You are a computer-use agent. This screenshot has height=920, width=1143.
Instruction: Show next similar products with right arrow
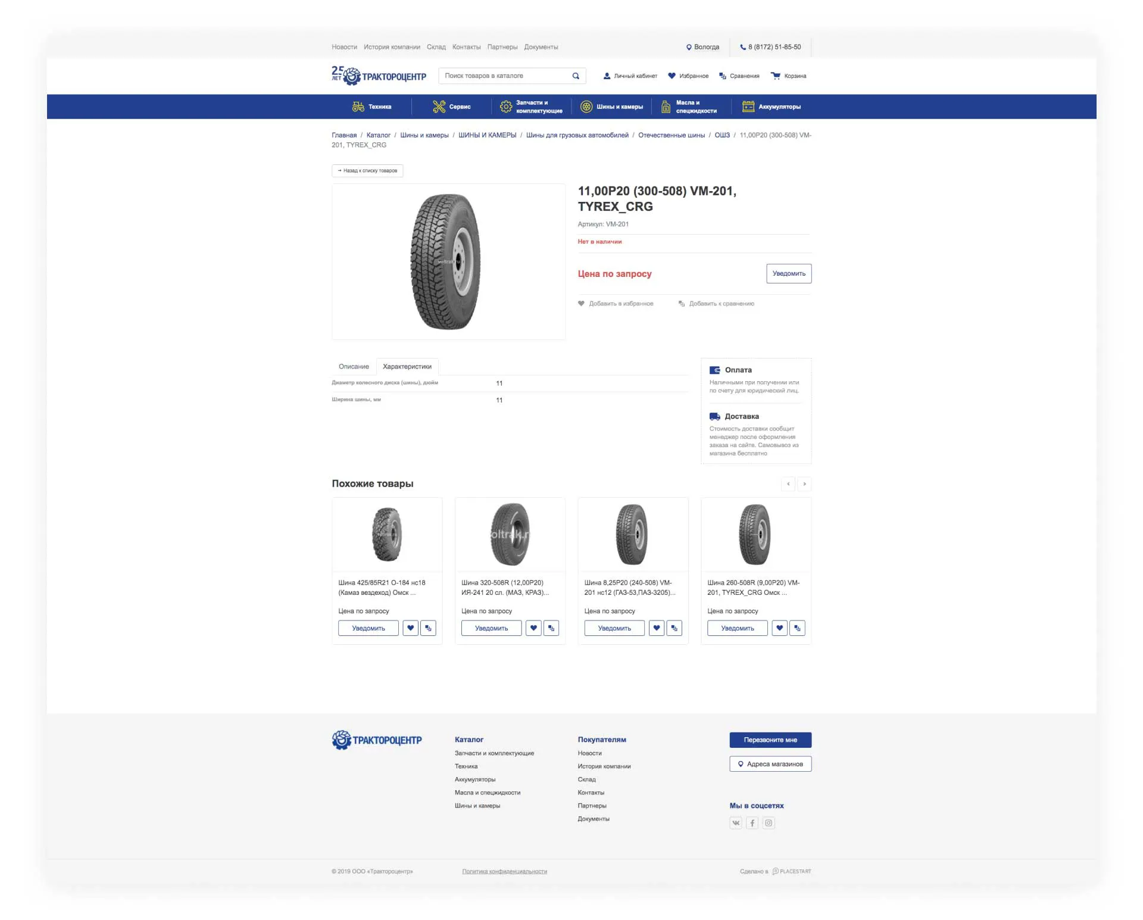(x=804, y=484)
